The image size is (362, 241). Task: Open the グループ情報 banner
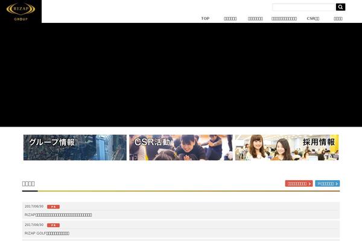[75, 148]
